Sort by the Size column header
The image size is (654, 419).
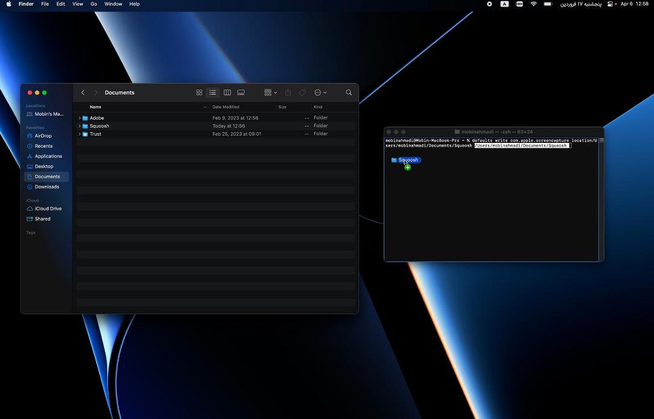point(282,107)
